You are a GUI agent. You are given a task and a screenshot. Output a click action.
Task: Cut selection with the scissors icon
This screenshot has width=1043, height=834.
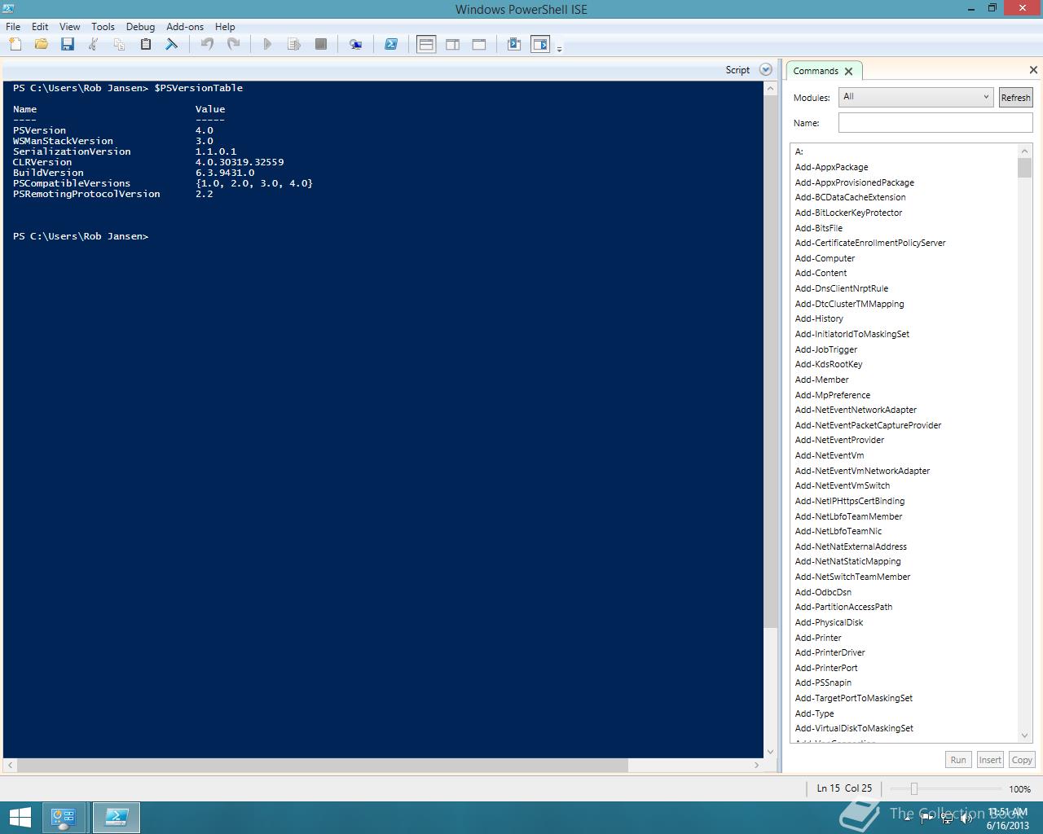tap(93, 44)
